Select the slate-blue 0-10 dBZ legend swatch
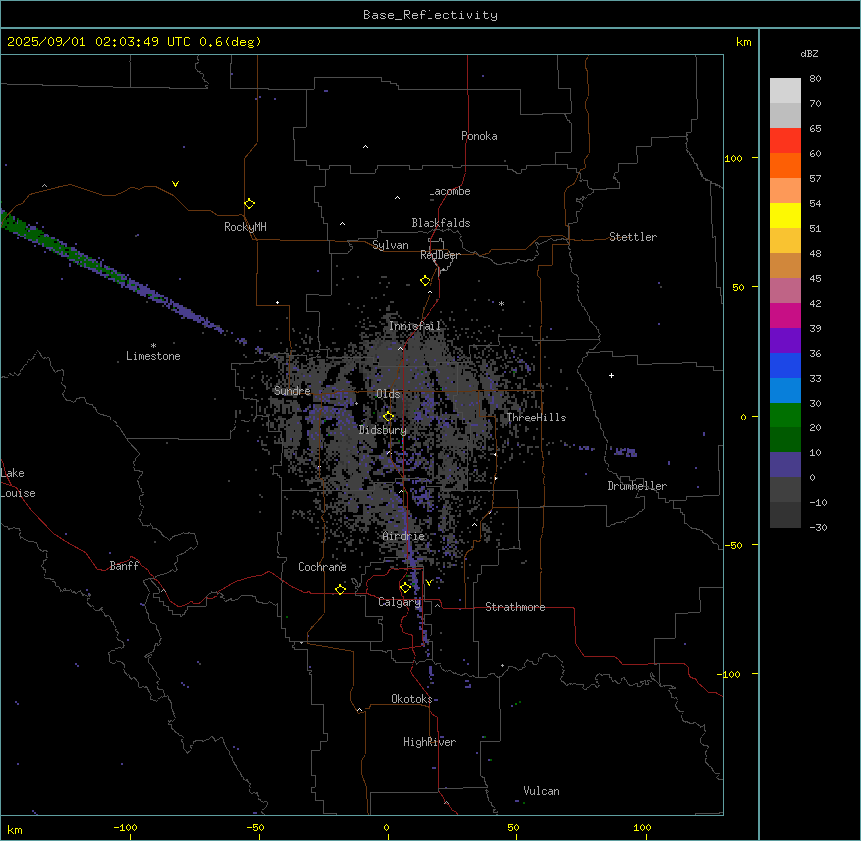The width and height of the screenshot is (861, 841). (x=785, y=464)
